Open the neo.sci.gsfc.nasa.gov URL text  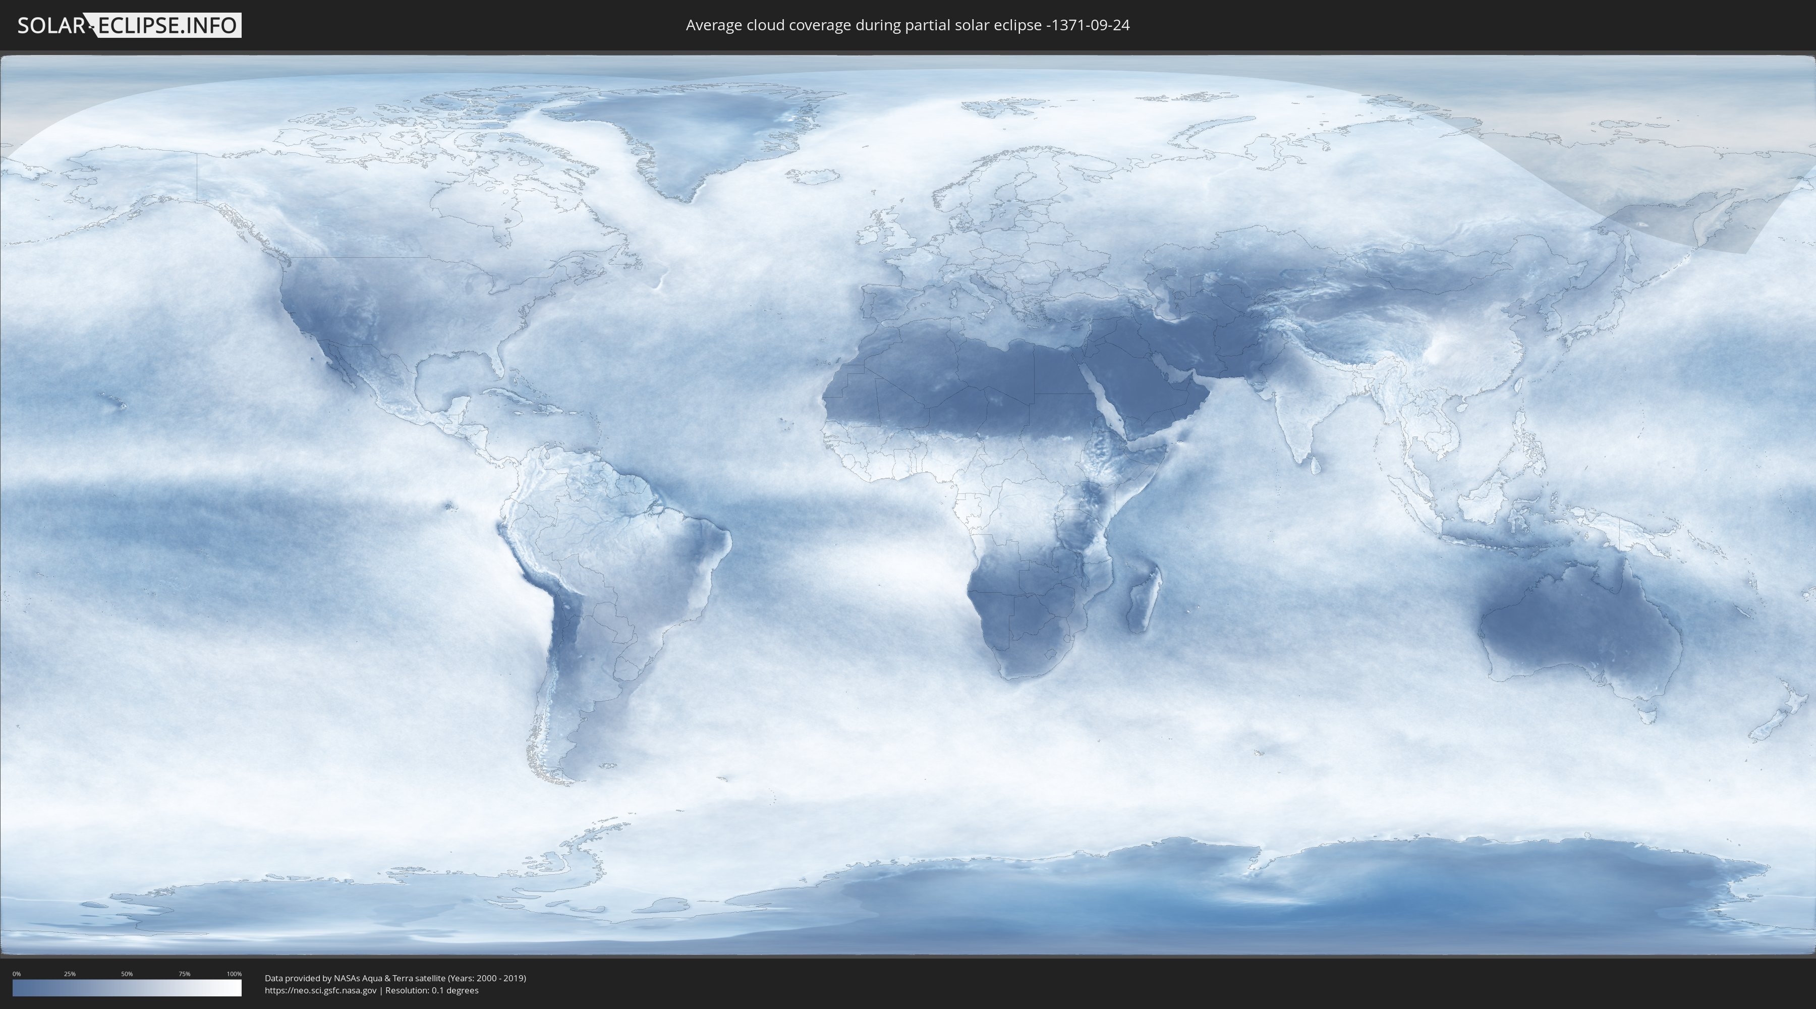(x=321, y=991)
